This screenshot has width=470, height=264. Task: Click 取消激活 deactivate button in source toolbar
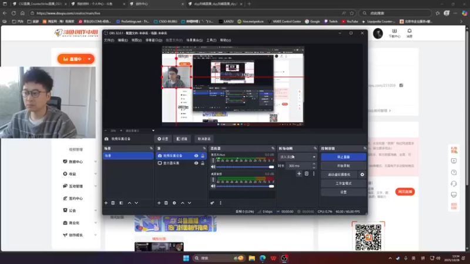pos(204,139)
